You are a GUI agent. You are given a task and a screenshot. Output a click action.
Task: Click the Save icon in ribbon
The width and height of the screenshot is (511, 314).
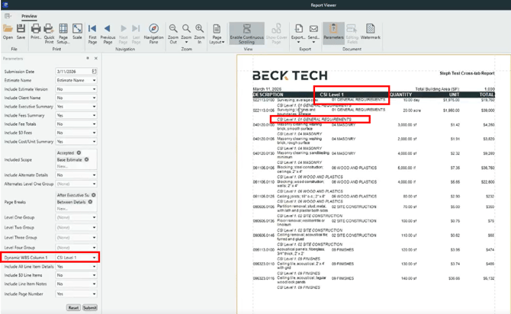pyautogui.click(x=21, y=29)
